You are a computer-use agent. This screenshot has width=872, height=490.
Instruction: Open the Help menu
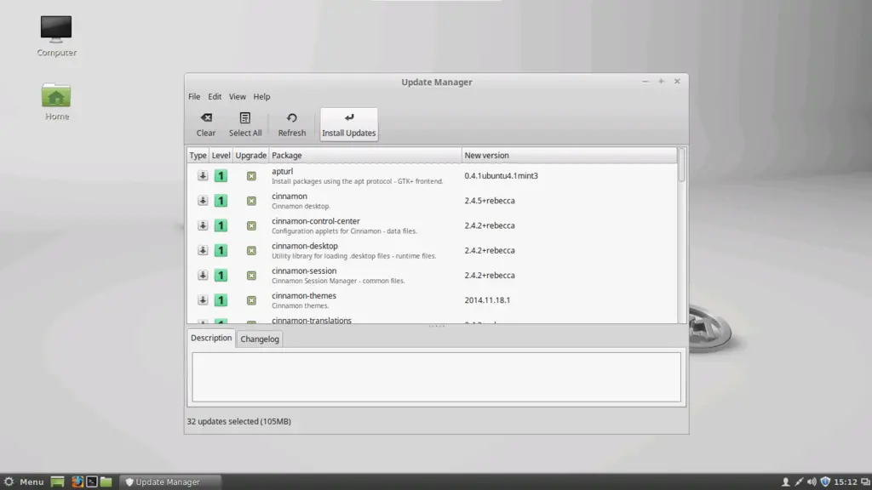click(x=261, y=97)
